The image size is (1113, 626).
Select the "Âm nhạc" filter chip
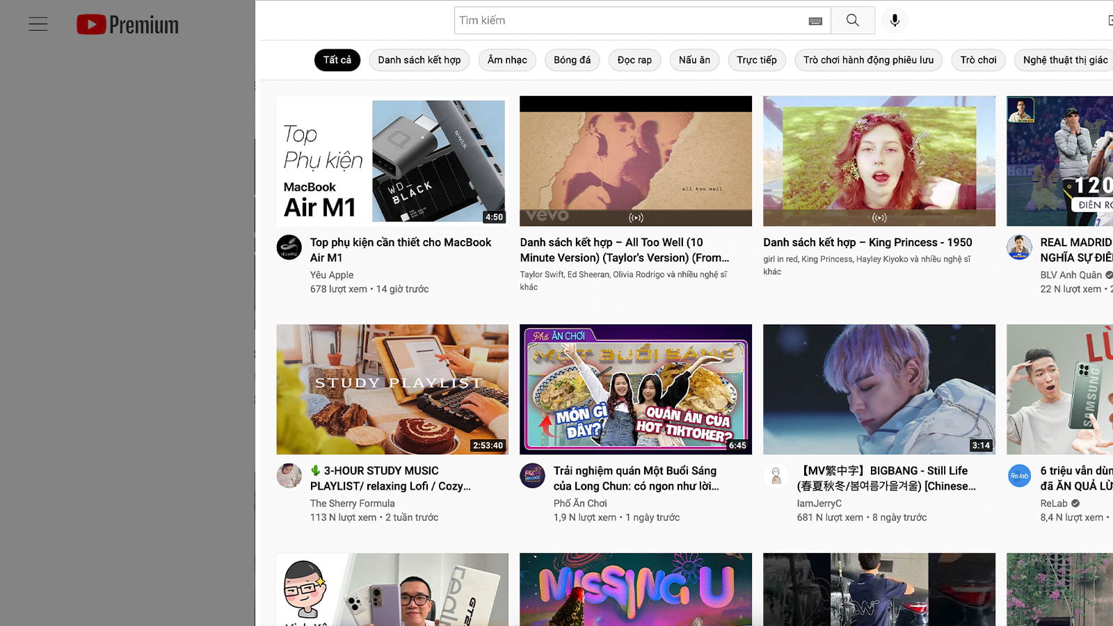point(507,60)
